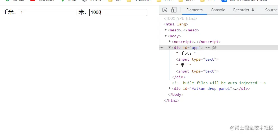Open the ellipsis menu beside the app div
This screenshot has height=135, width=278.
pos(161,47)
